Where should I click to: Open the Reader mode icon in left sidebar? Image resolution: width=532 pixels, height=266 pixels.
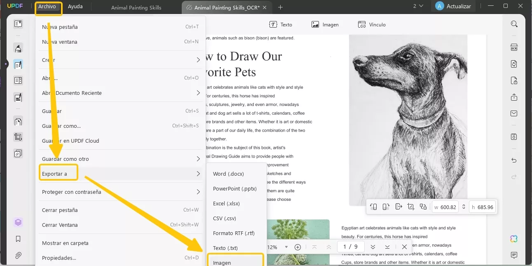pyautogui.click(x=18, y=24)
